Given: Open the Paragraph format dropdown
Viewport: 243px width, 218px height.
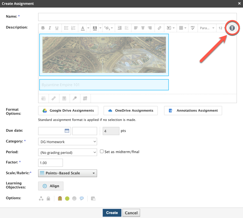Looking at the screenshot, I should [207, 28].
